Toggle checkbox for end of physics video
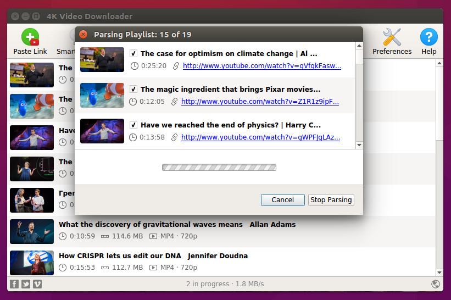Viewport: 451px width, 300px height. coord(133,125)
